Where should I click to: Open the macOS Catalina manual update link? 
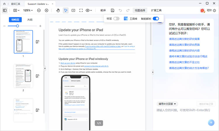pyautogui.click(x=103, y=46)
